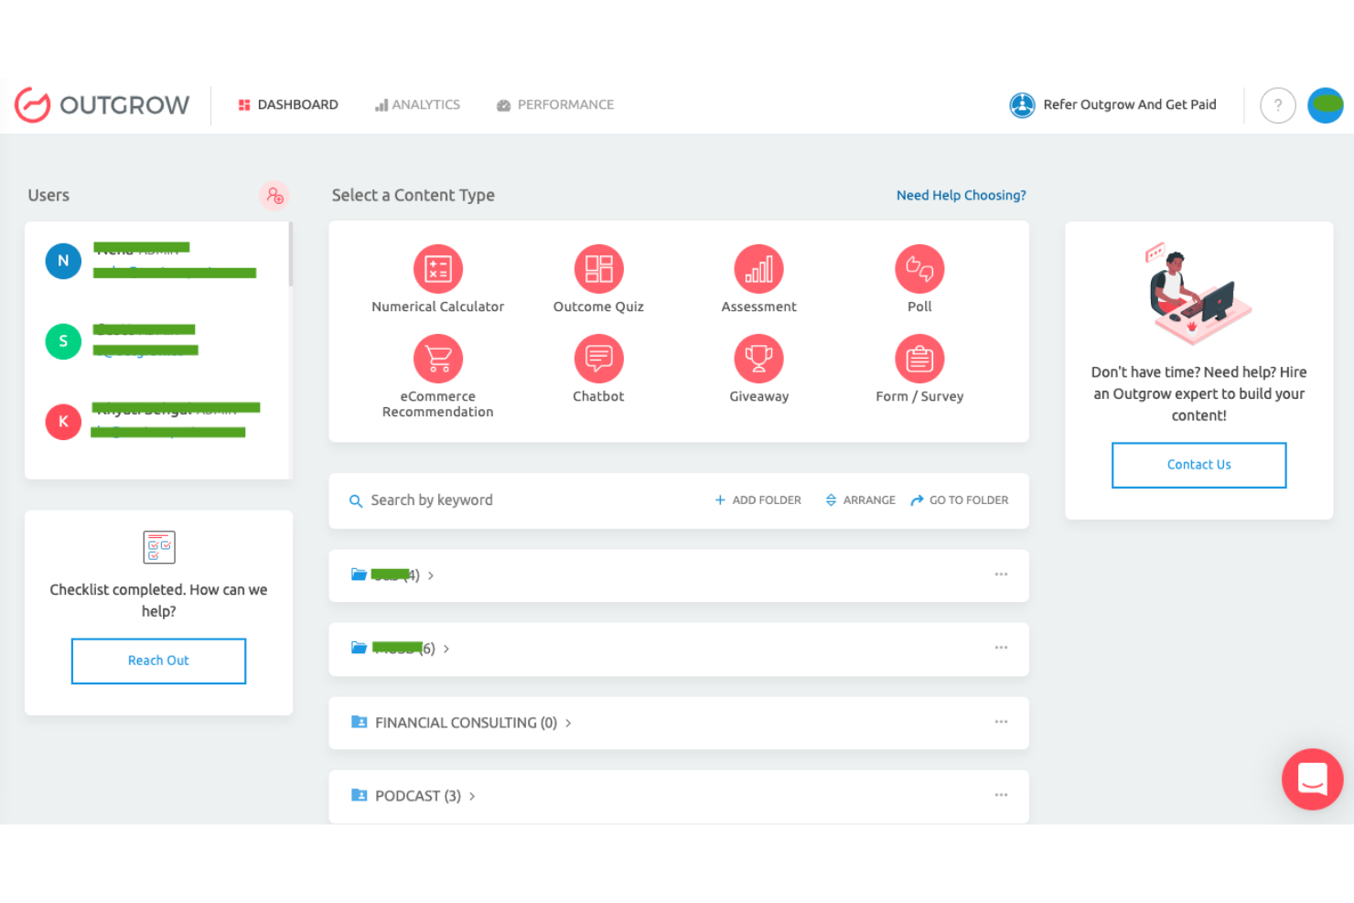Choose the Form / Survey icon

[x=919, y=359]
